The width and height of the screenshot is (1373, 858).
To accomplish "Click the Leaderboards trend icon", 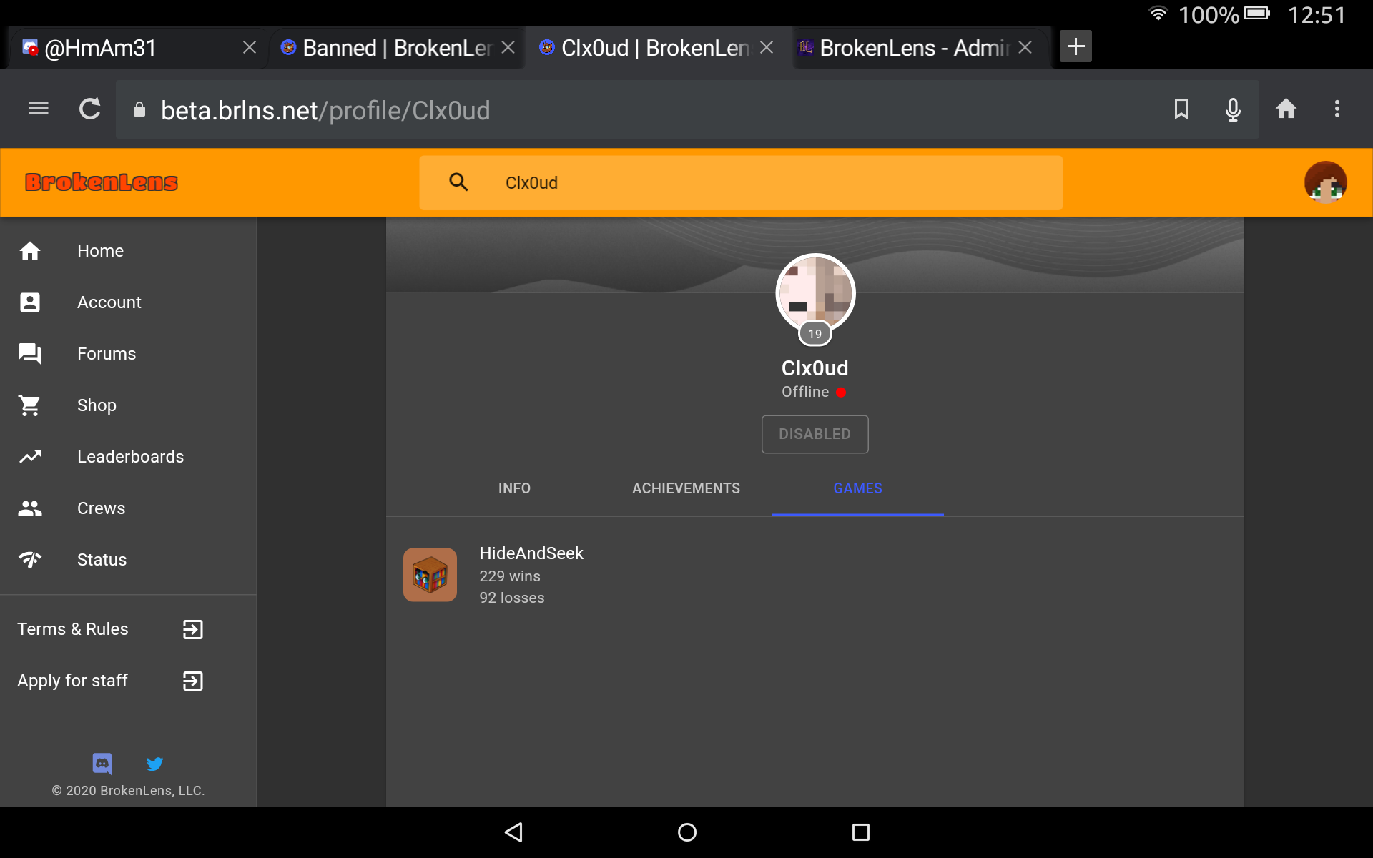I will [30, 457].
